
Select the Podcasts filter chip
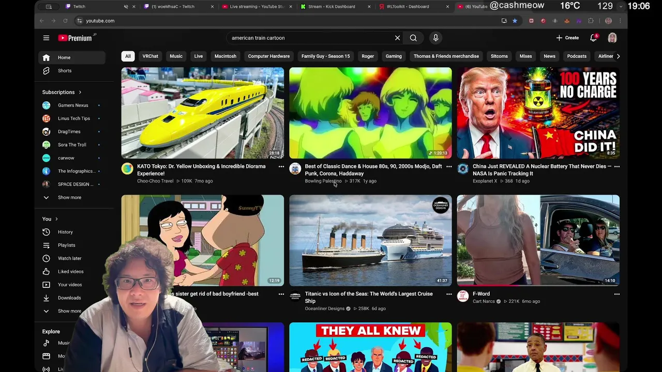[577, 56]
